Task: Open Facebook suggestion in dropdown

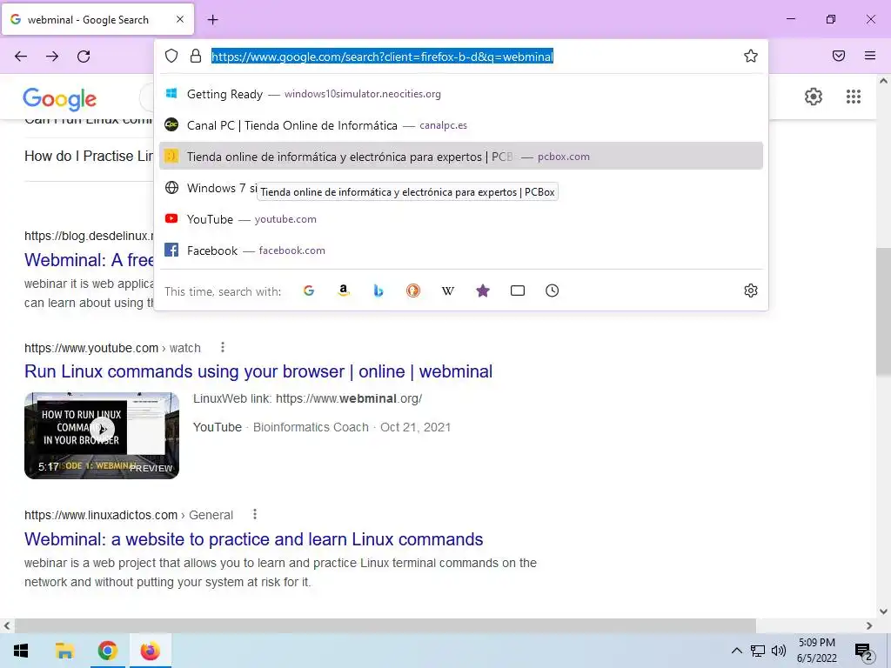Action: (461, 250)
